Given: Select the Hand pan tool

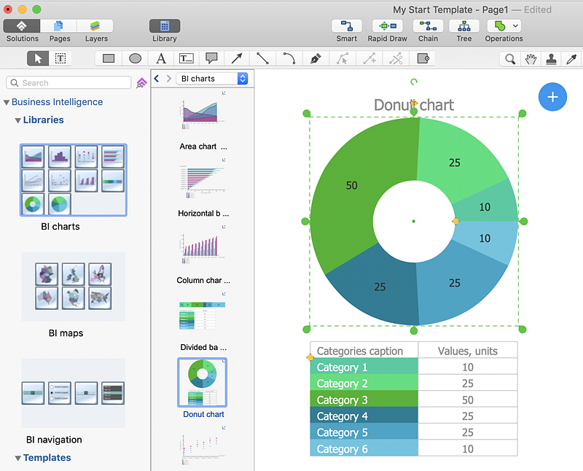Looking at the screenshot, I should (531, 59).
